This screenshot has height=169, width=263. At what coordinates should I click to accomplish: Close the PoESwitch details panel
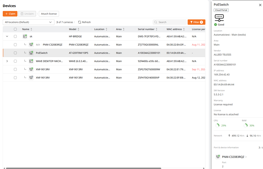260,5
